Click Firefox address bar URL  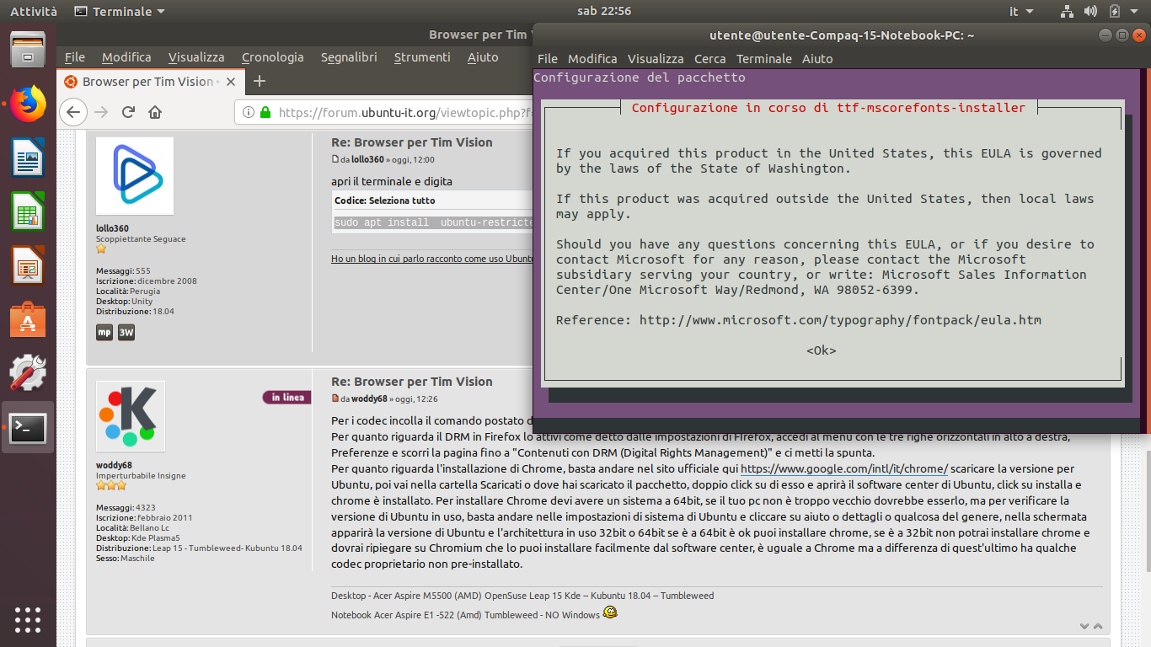(404, 112)
